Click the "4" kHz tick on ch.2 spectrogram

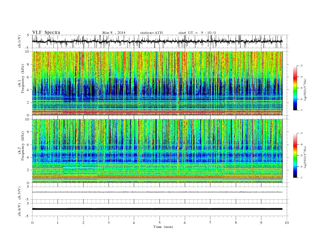tap(29, 157)
